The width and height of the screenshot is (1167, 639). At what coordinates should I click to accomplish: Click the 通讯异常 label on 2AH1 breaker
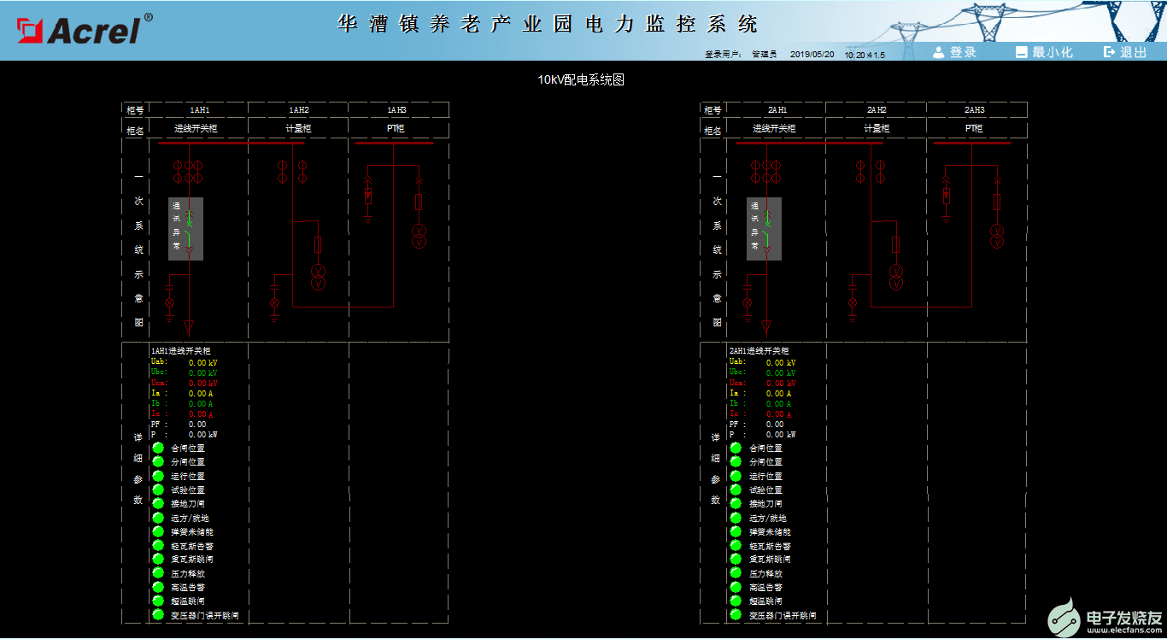[x=755, y=226]
